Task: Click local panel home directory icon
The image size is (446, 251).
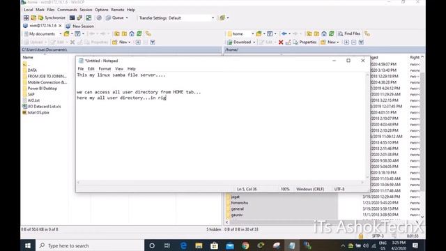Action: click(x=132, y=33)
